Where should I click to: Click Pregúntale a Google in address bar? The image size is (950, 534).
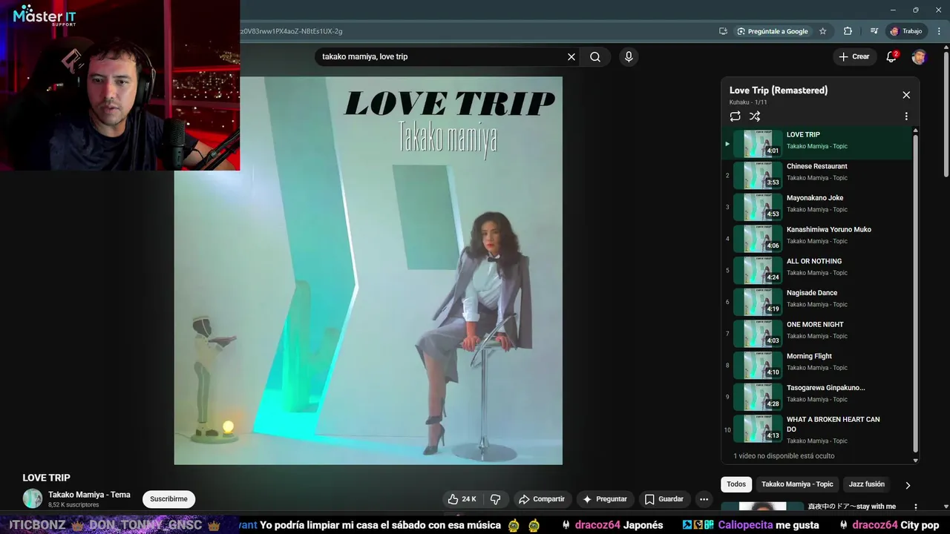coord(772,31)
